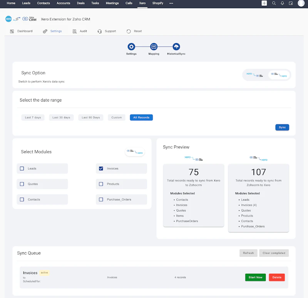Click Clear completed in Sync Queue
The image size is (308, 298).
(274, 253)
